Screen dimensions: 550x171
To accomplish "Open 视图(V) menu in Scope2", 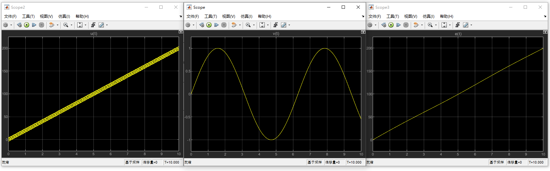I will point(46,16).
